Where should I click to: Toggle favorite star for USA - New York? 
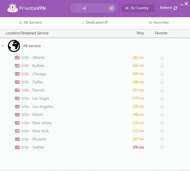click(162, 131)
